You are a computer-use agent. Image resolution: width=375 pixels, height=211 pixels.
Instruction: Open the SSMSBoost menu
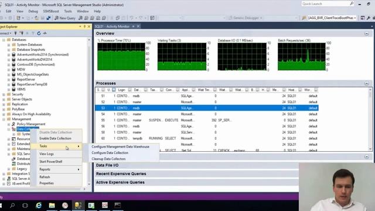51,11
